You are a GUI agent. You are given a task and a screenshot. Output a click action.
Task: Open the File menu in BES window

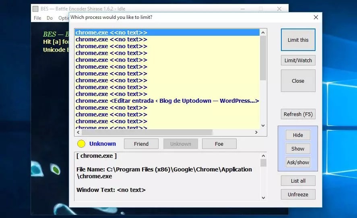(37, 18)
